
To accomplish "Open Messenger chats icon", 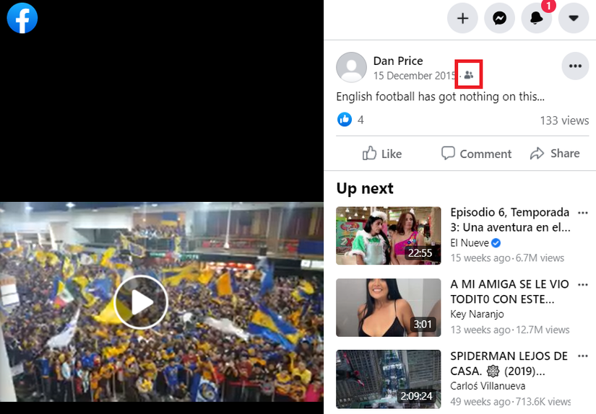I will point(499,18).
